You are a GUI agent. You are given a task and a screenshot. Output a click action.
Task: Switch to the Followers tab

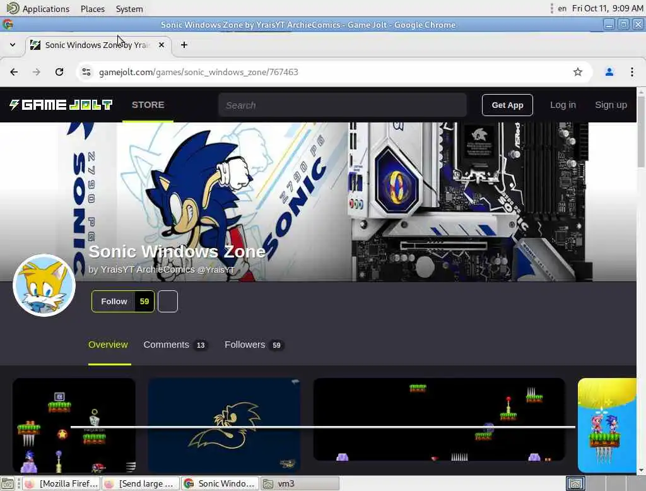click(254, 345)
